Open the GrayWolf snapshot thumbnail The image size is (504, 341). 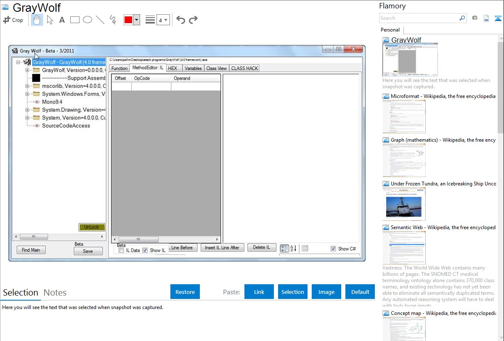(x=410, y=60)
